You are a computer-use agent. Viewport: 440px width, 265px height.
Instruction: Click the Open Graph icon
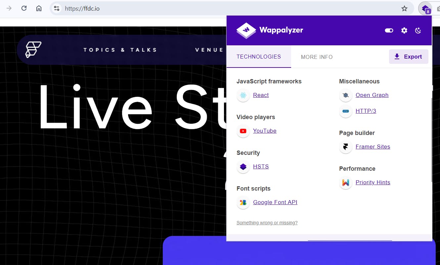[x=346, y=95]
